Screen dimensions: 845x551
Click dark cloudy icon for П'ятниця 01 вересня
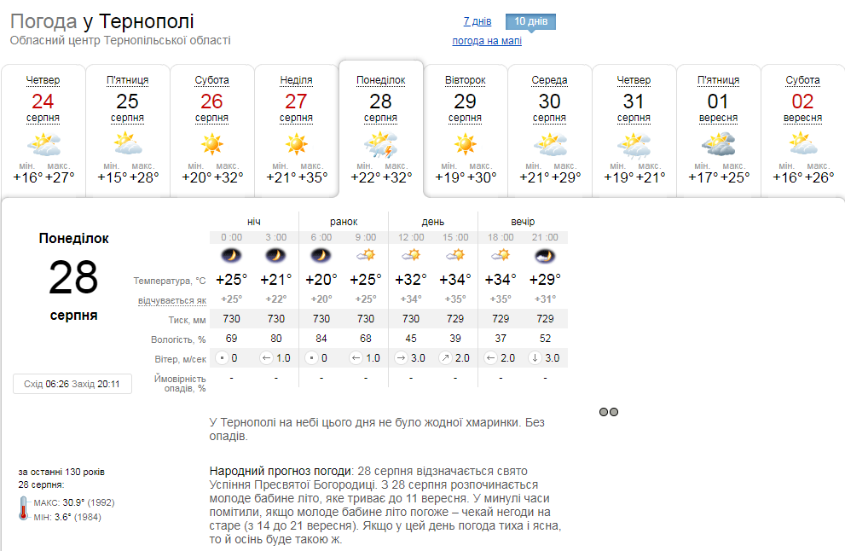[x=718, y=144]
